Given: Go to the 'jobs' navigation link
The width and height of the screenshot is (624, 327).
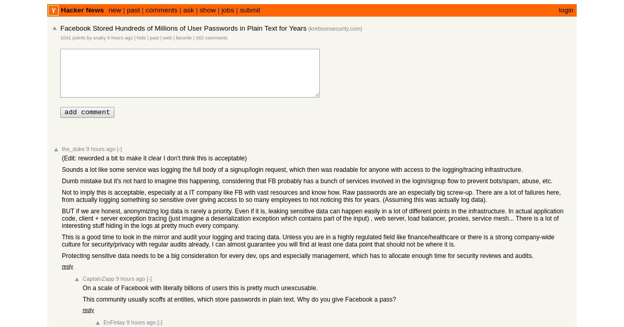Looking at the screenshot, I should coord(228,10).
